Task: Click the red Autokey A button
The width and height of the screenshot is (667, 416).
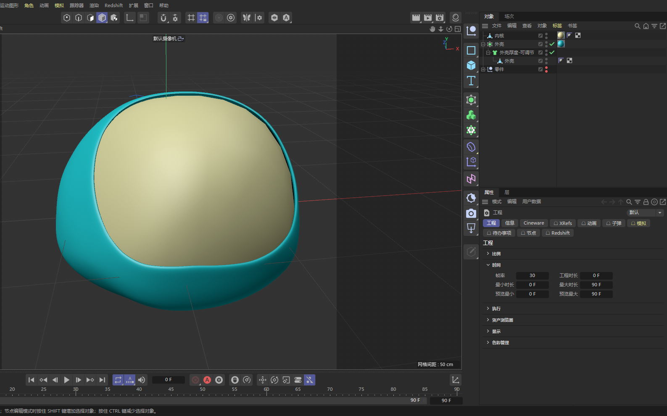Action: pyautogui.click(x=207, y=380)
